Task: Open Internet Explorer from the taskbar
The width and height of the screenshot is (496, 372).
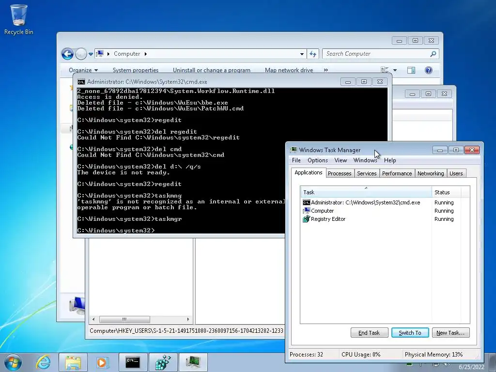Action: point(43,362)
